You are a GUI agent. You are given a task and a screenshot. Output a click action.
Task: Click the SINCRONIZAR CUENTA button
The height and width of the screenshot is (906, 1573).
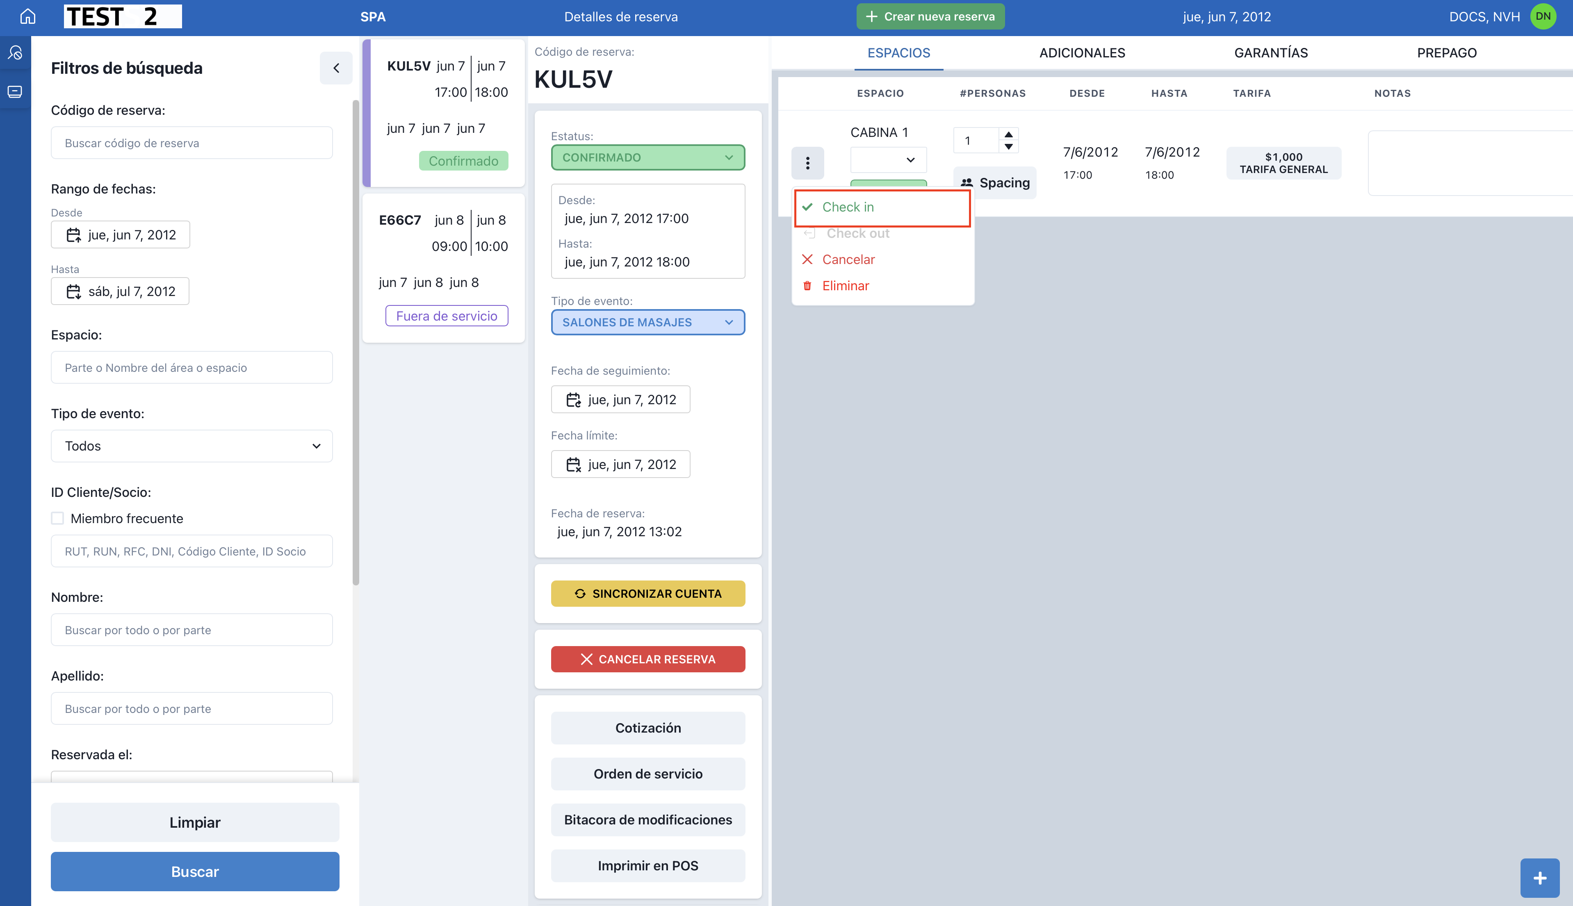click(648, 594)
